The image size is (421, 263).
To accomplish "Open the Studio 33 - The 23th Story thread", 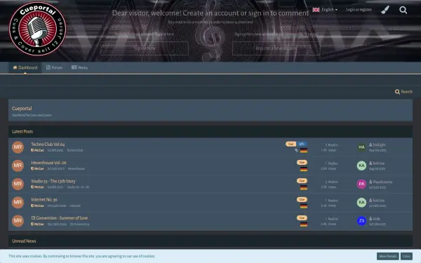I will tap(53, 181).
